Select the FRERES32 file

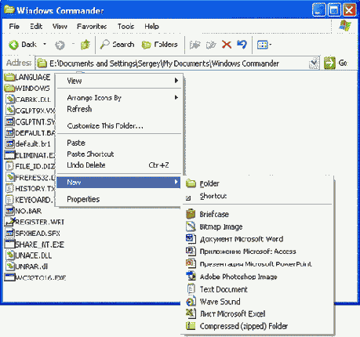pos(30,177)
